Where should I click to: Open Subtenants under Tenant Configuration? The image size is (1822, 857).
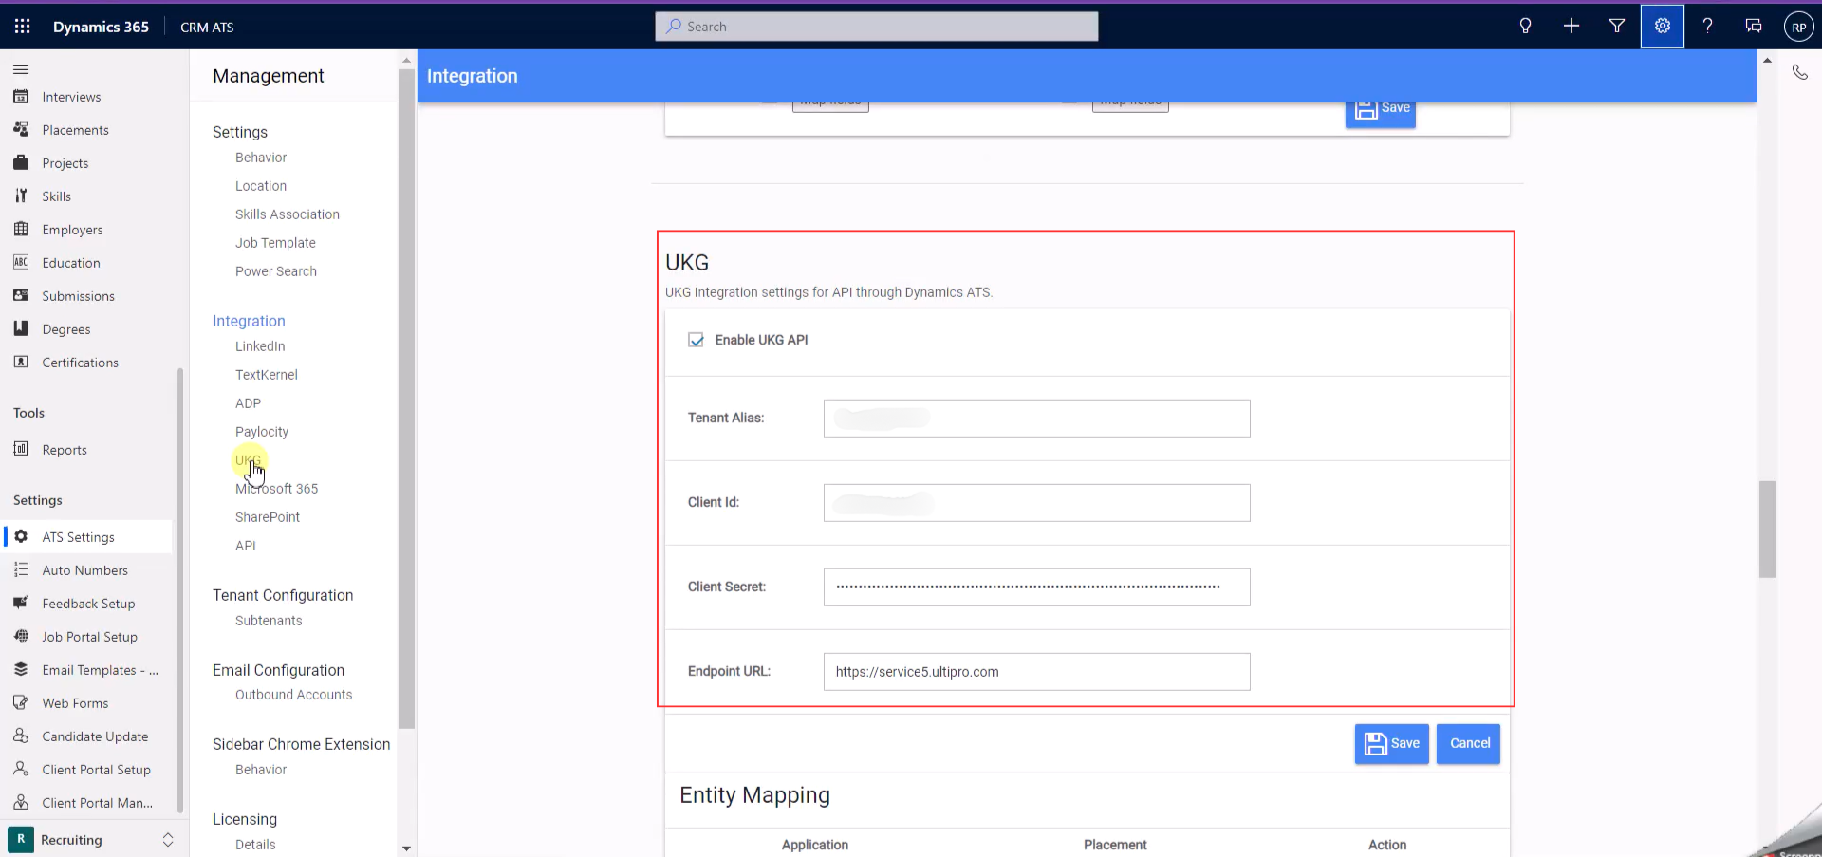[x=269, y=621]
